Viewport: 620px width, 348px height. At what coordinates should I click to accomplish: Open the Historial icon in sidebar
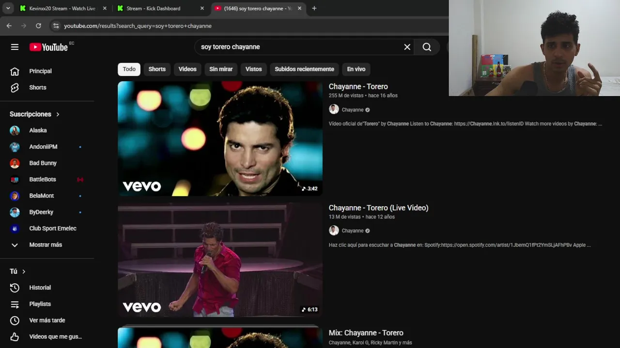coord(15,288)
